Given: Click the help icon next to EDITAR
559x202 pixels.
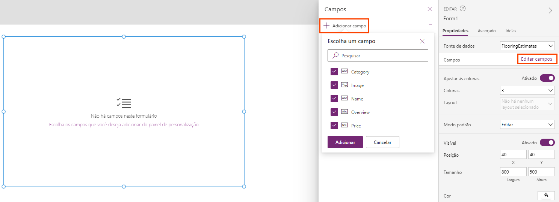Looking at the screenshot, I should (x=462, y=9).
